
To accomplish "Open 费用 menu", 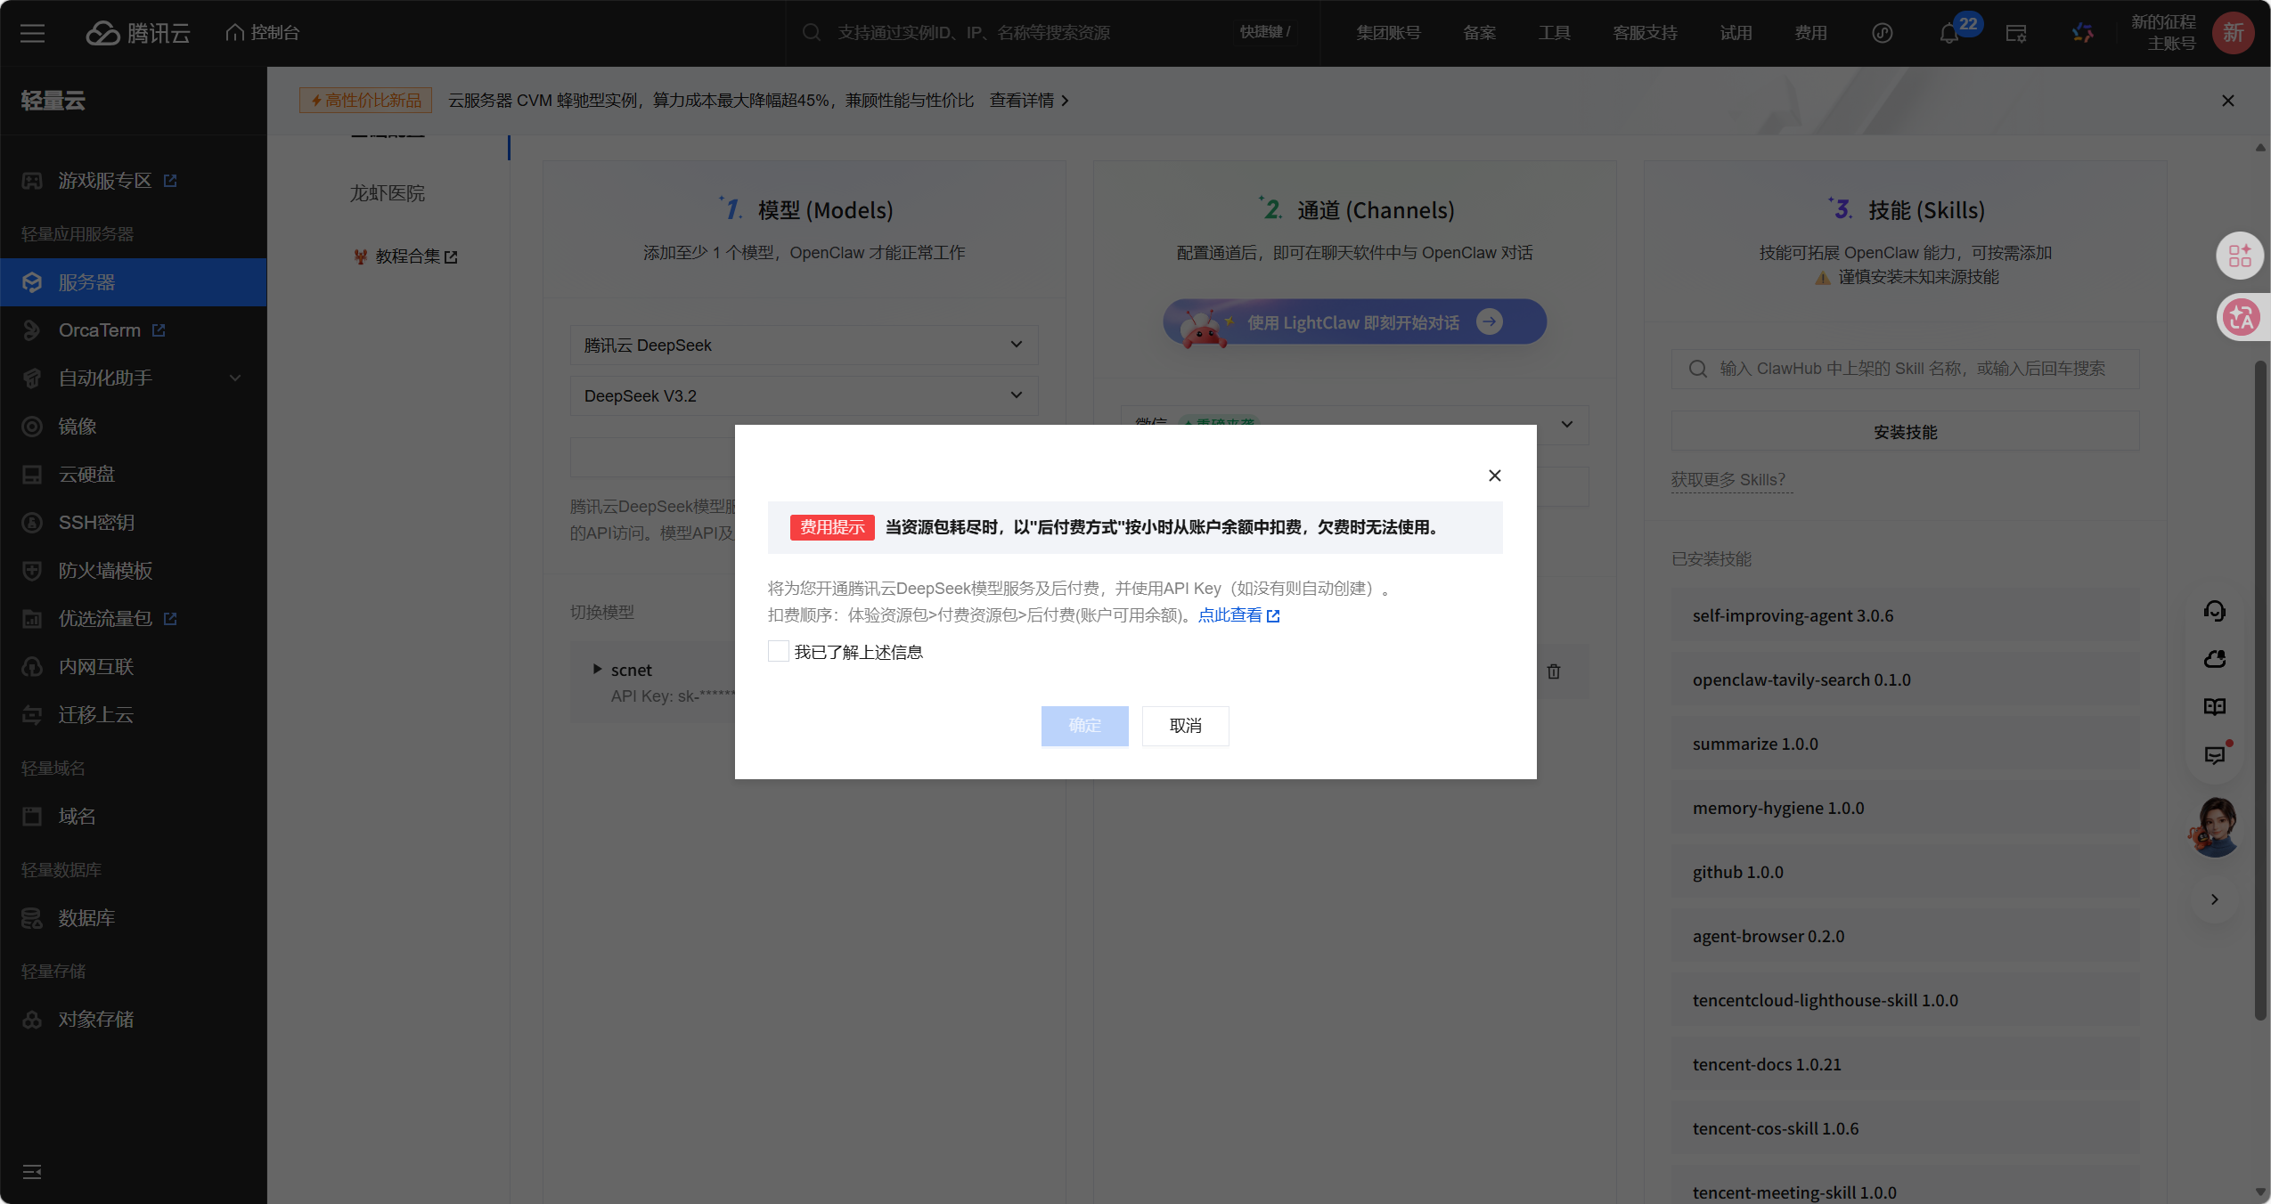I will [1810, 33].
